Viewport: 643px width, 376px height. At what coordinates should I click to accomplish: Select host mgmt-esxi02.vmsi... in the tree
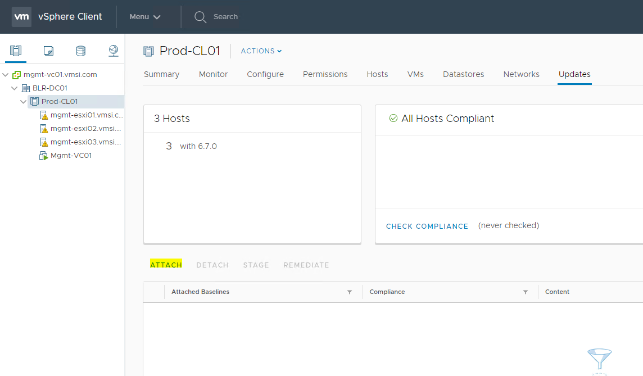tap(85, 129)
